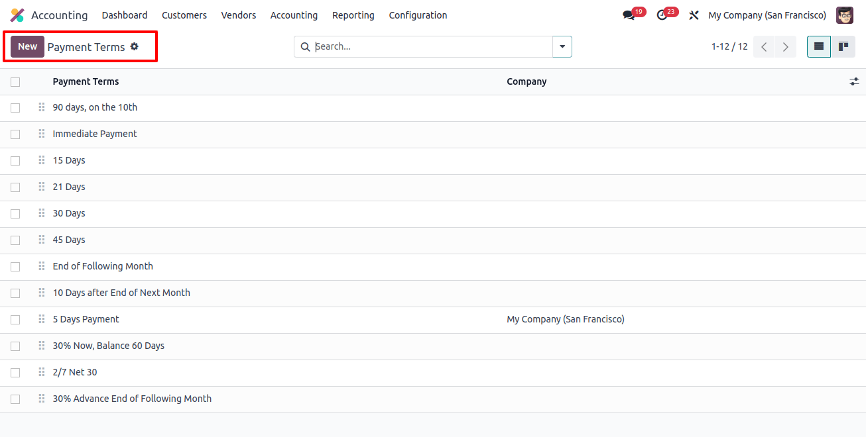Open the Configuration menu
Viewport: 866px width, 437px height.
coord(418,15)
